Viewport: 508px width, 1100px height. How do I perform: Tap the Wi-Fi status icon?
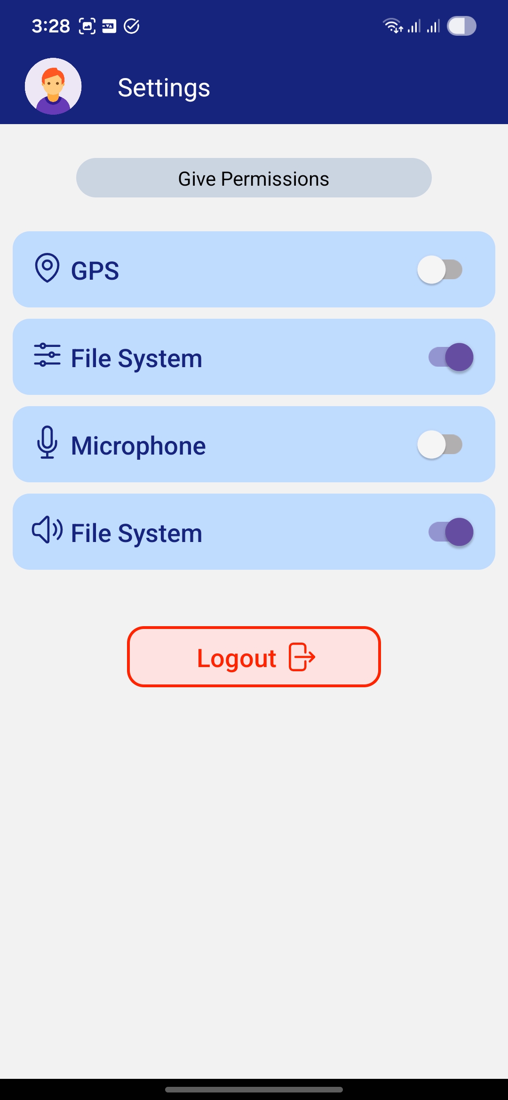[392, 26]
